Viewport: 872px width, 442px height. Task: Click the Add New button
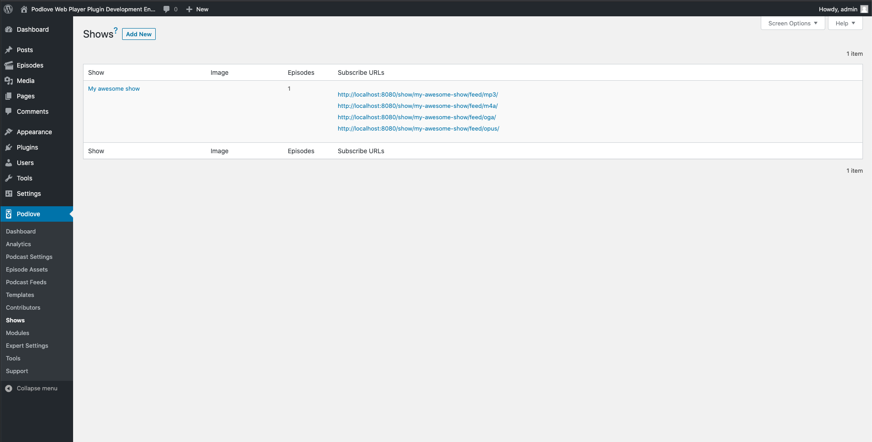[139, 34]
